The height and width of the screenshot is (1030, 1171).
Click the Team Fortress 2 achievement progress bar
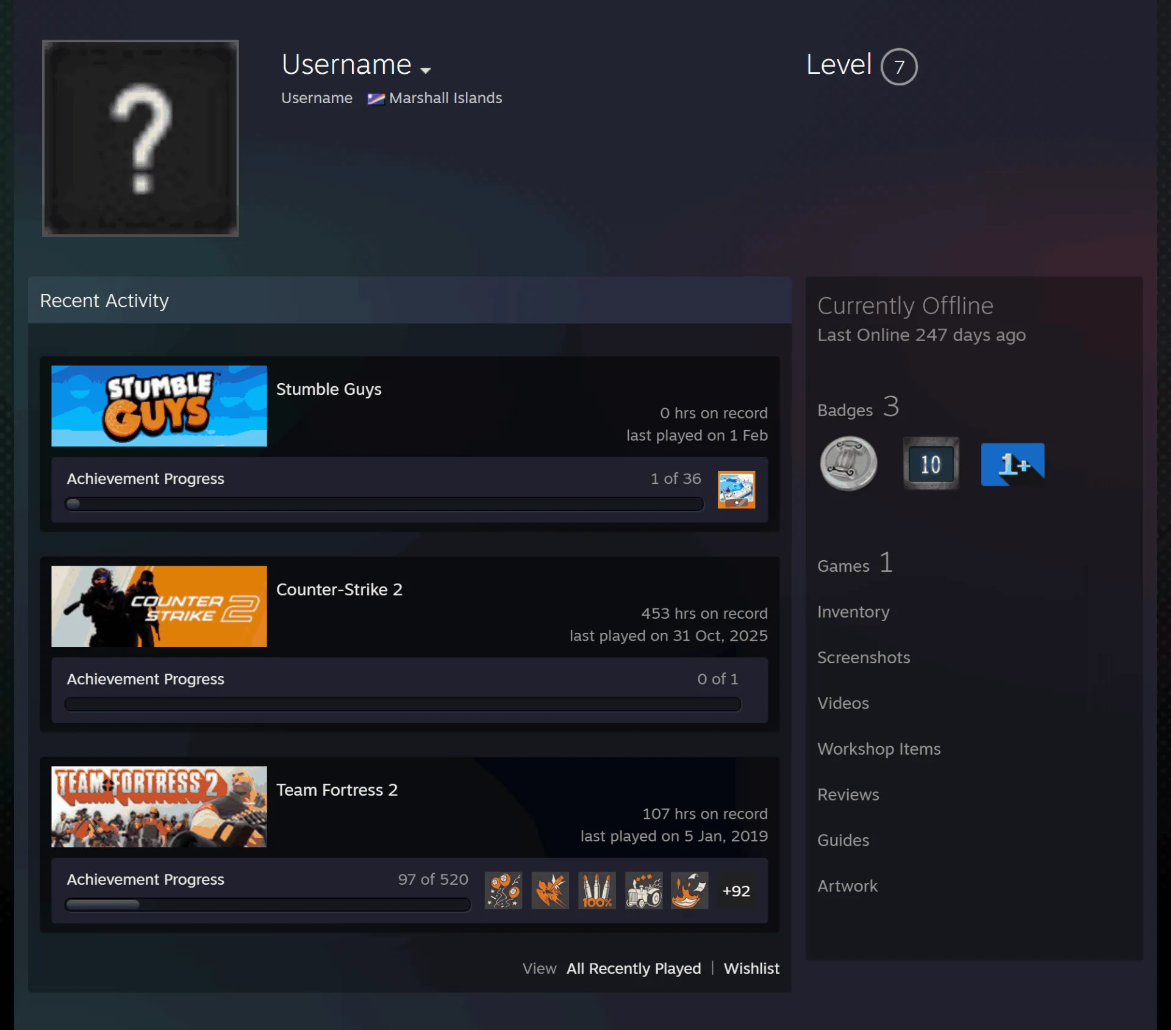[268, 904]
